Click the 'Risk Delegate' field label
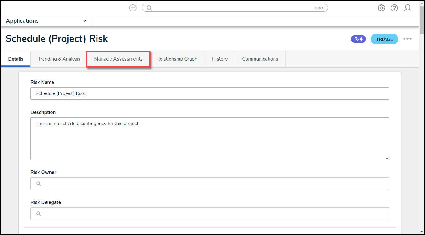This screenshot has width=425, height=235. click(46, 202)
